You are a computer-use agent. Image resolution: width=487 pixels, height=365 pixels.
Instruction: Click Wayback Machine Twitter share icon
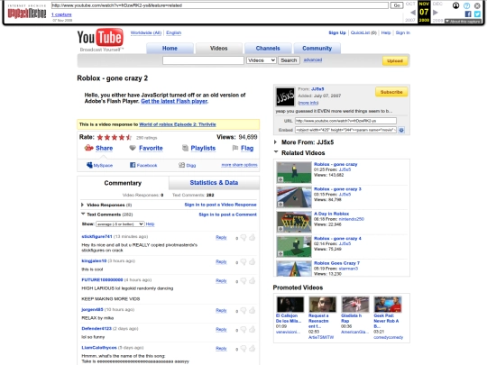pos(477,14)
